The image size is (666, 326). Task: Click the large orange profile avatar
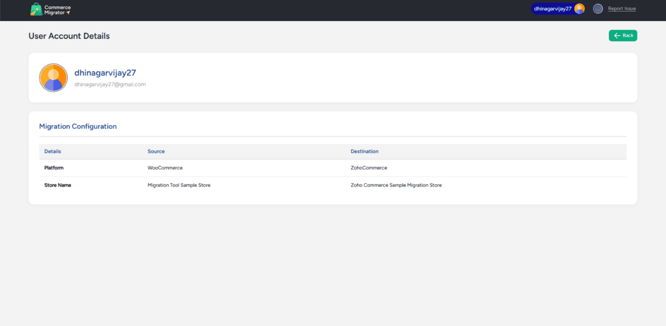point(53,78)
